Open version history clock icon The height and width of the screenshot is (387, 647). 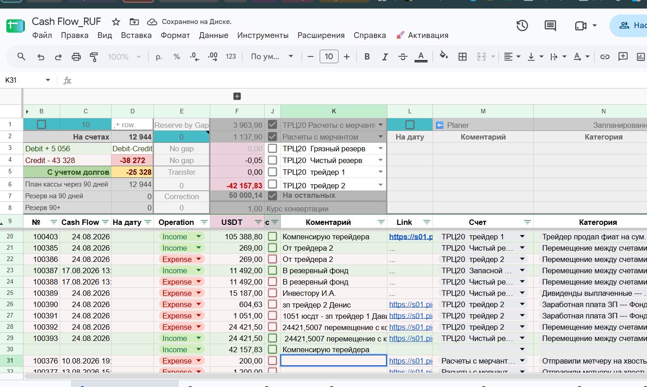(522, 26)
